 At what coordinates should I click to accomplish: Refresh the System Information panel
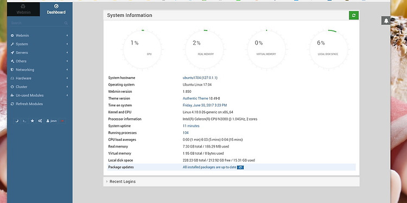coord(353,15)
